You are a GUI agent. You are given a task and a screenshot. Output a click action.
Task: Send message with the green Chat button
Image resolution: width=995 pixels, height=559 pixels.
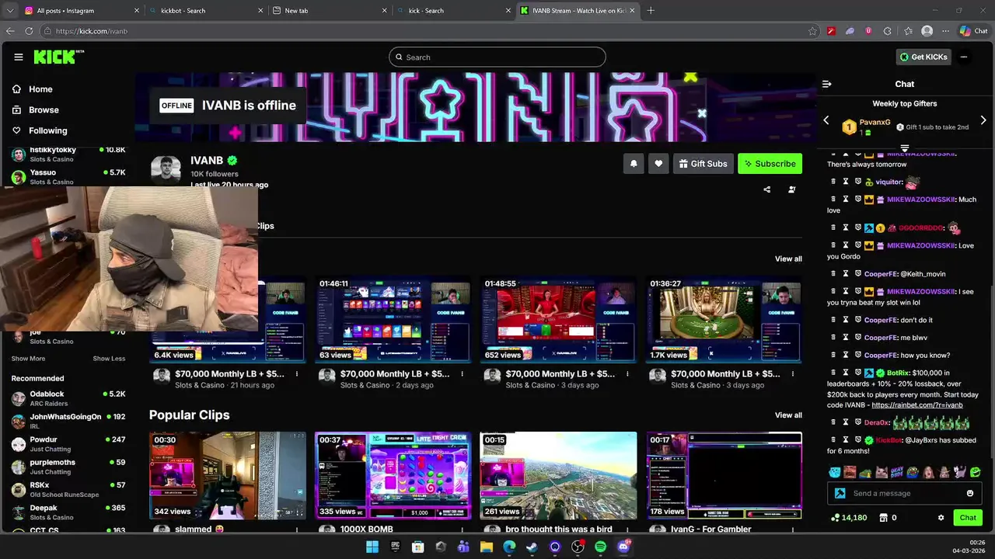tap(968, 518)
